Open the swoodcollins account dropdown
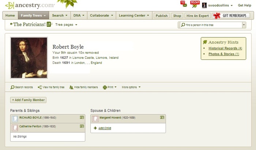Viewport: 256px width, 150px height. click(221, 5)
